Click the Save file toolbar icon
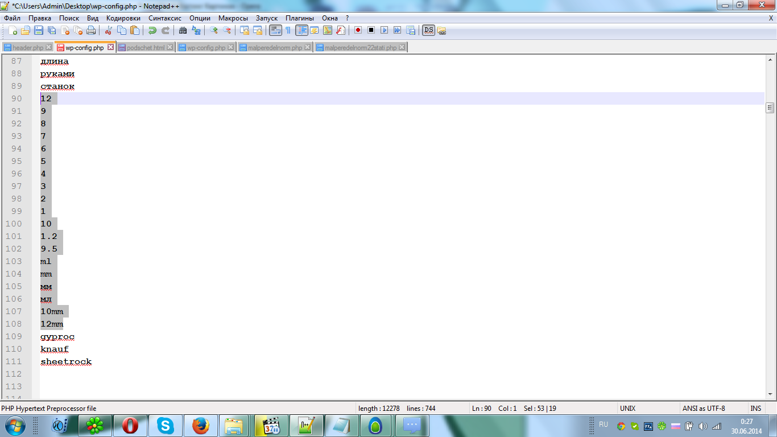This screenshot has width=777, height=437. [x=39, y=31]
